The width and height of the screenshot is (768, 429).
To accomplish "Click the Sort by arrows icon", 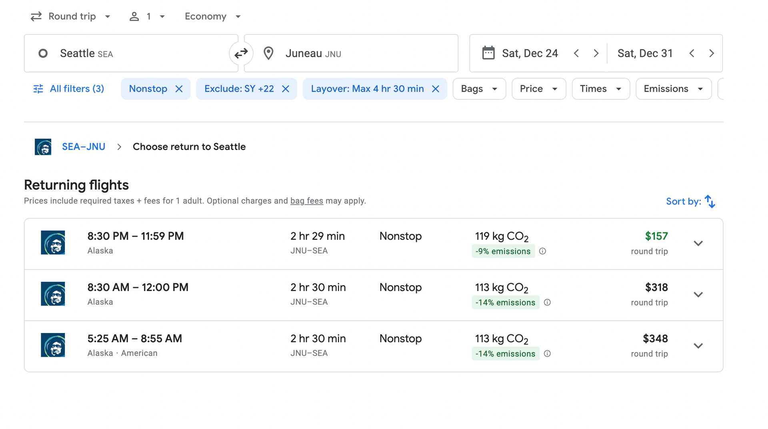I will click(710, 202).
